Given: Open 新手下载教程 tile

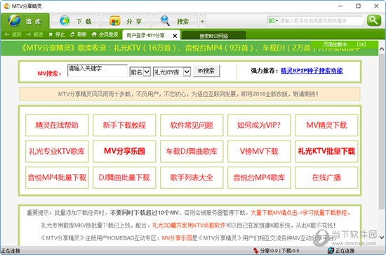Looking at the screenshot, I should [124, 125].
